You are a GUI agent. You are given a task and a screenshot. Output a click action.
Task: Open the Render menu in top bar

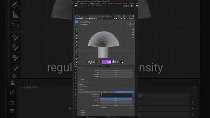[76, 3]
